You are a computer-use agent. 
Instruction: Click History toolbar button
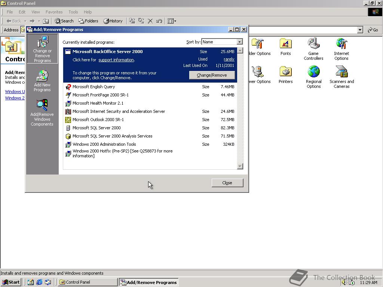point(113,21)
